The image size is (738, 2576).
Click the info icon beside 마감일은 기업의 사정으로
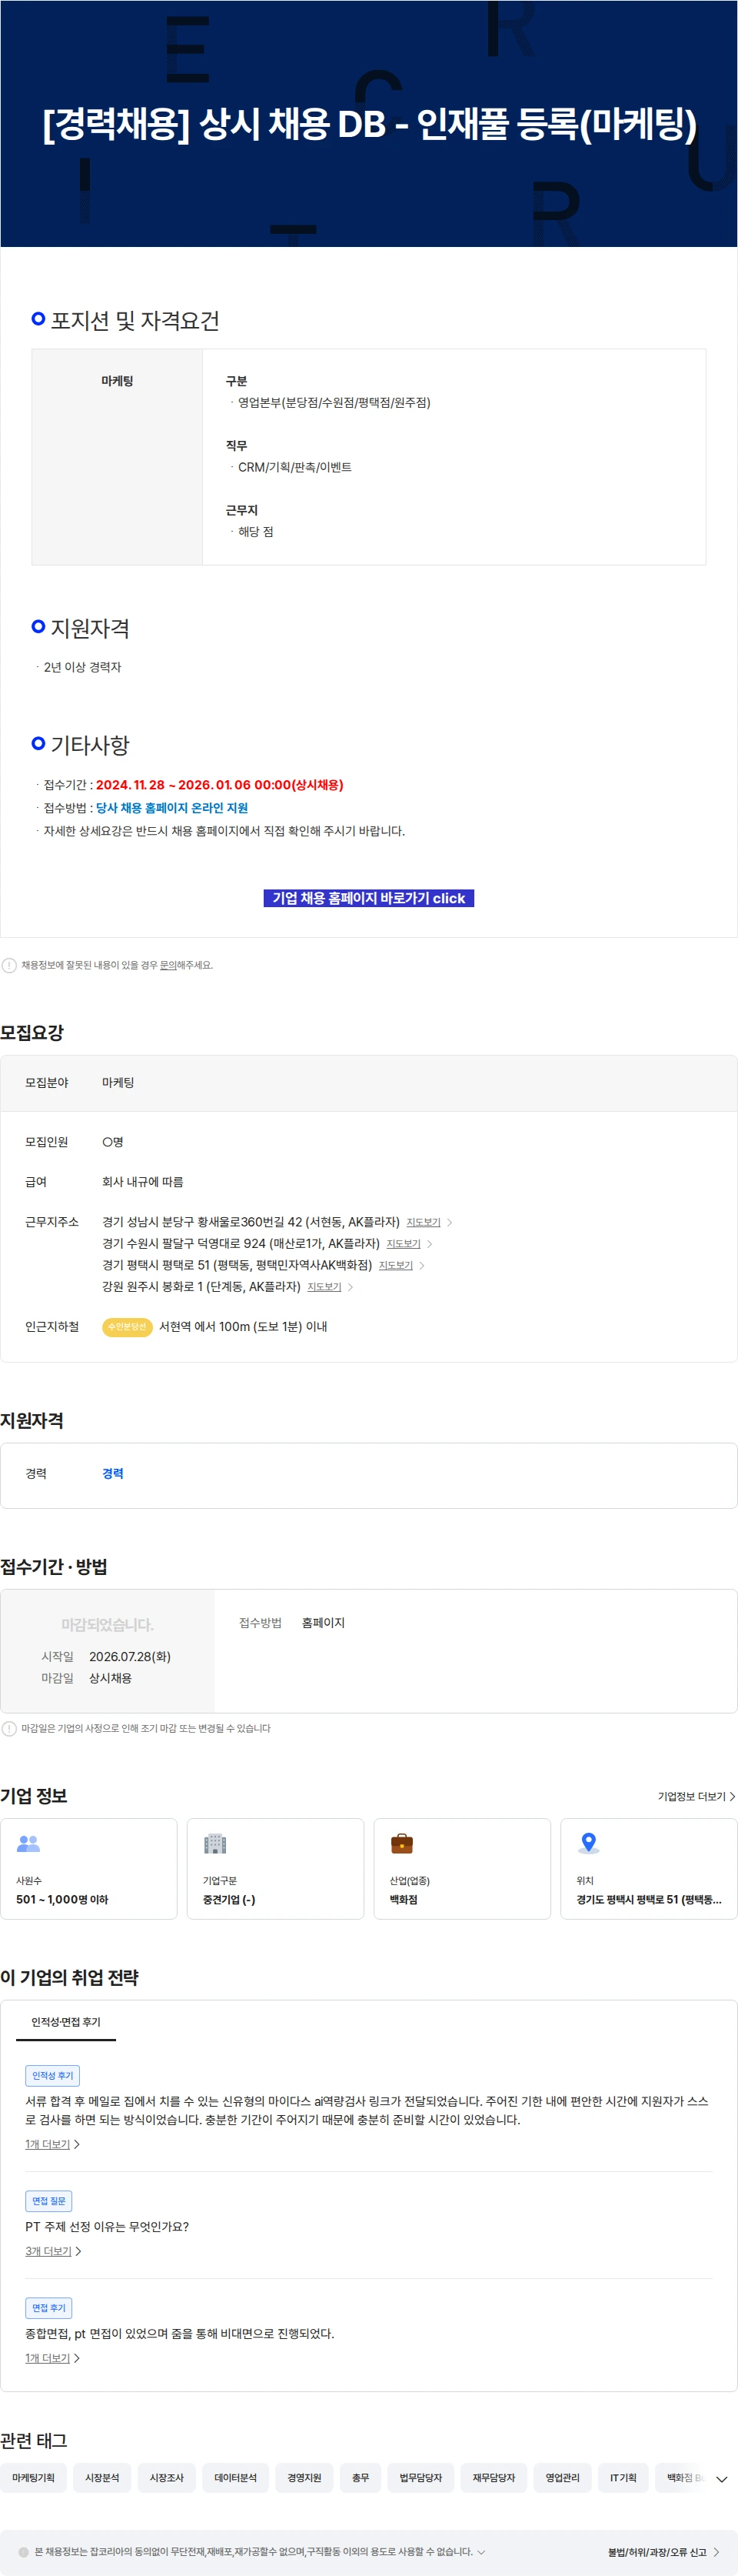(9, 1728)
